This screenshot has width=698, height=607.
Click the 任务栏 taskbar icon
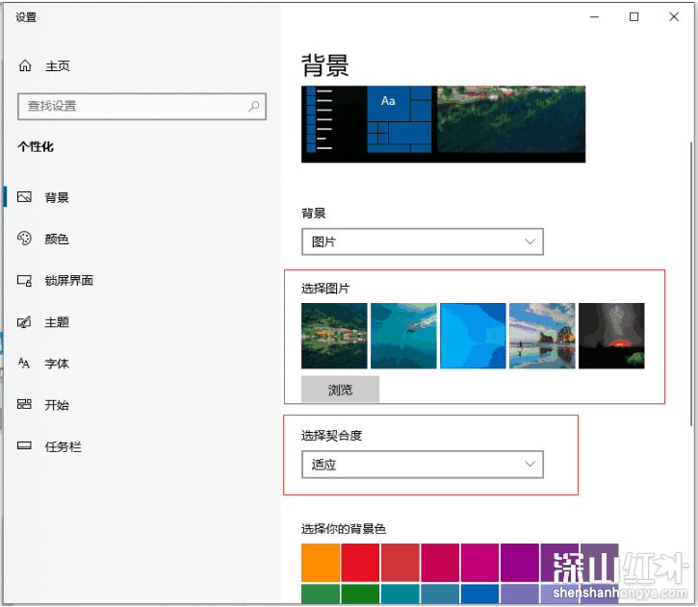coord(24,445)
